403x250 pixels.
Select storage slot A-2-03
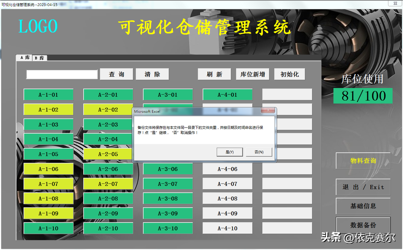coord(108,124)
